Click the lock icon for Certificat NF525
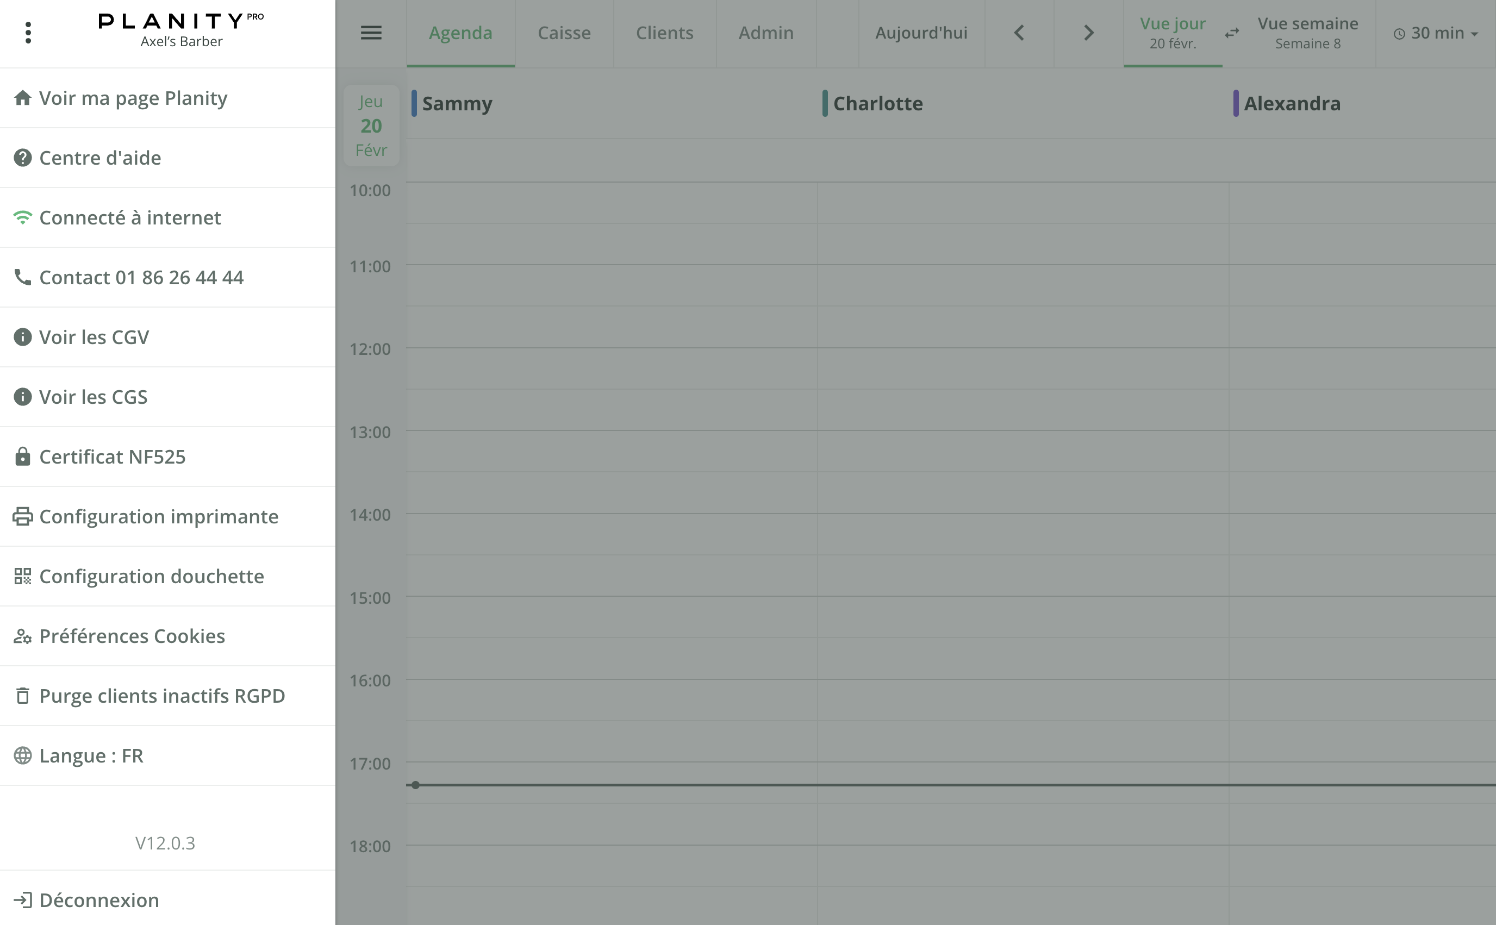The height and width of the screenshot is (925, 1496). point(23,457)
